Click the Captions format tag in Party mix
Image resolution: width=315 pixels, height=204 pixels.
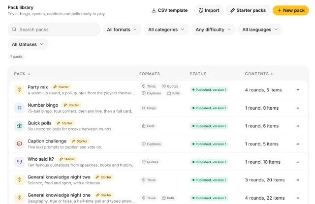click(151, 93)
